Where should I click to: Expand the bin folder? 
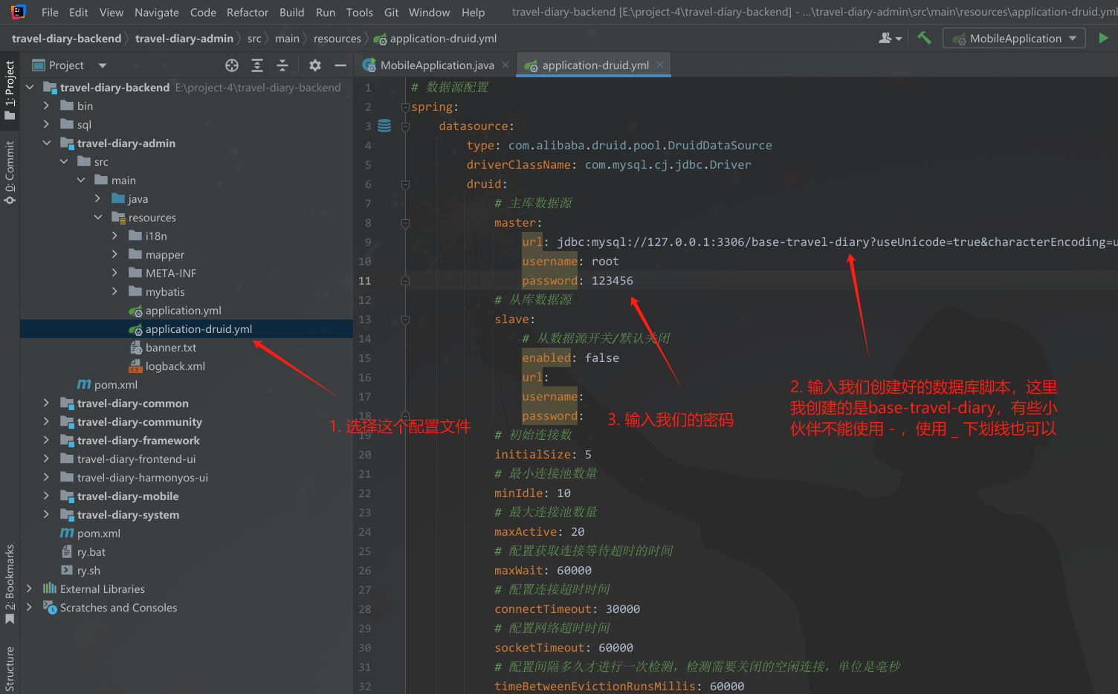46,106
